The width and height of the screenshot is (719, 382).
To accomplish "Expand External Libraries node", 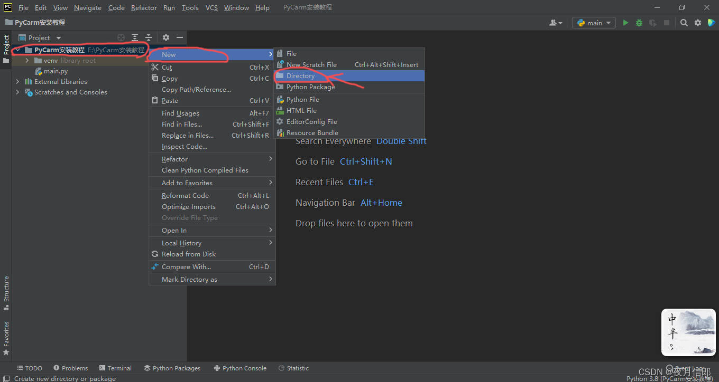I will 17,81.
